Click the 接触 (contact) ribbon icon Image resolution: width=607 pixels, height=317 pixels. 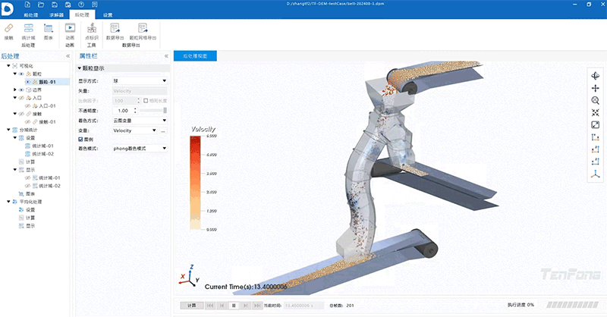(x=8, y=30)
